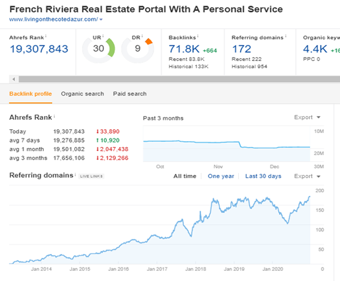Image resolution: width=340 pixels, height=281 pixels.
Task: Open the 4.4K organic keywords value
Action: coord(315,49)
